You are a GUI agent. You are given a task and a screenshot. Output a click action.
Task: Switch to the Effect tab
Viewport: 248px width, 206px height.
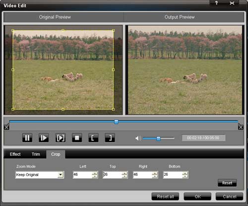(15, 154)
